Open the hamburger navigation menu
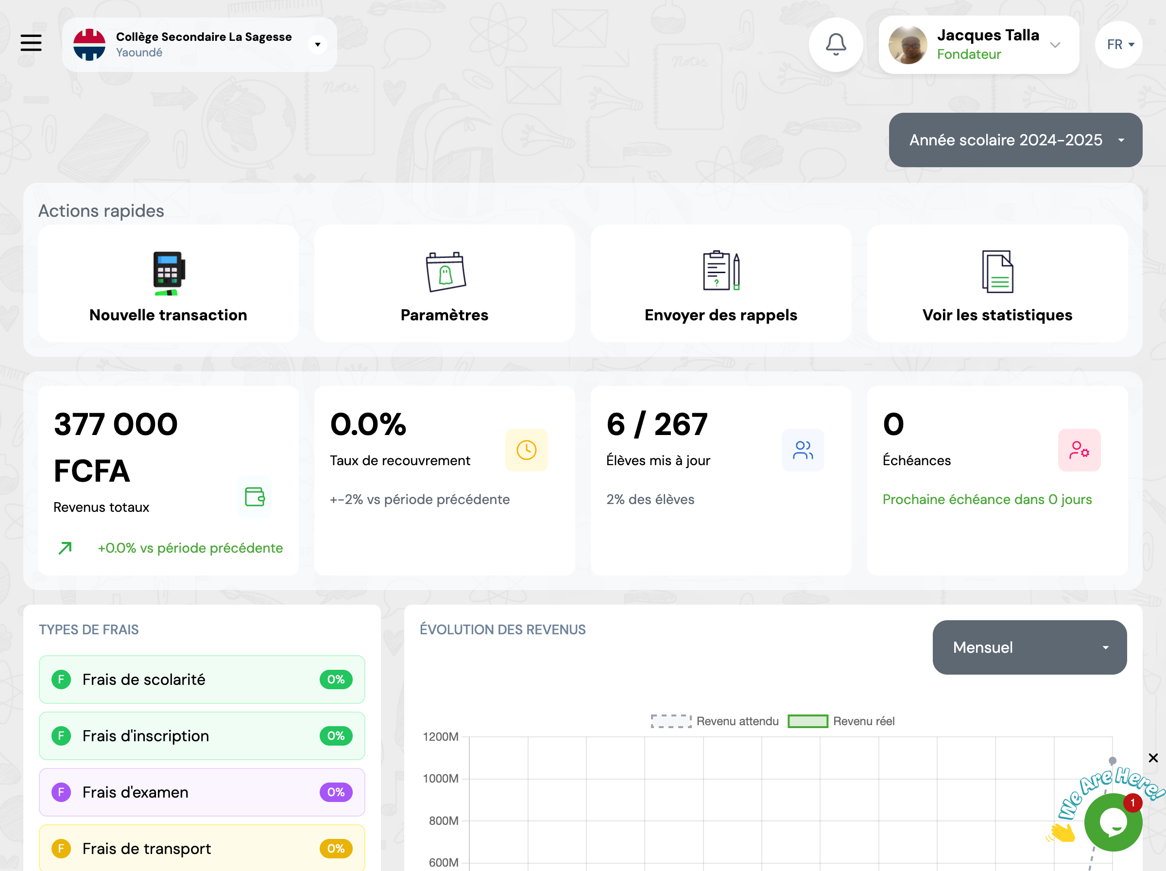Viewport: 1166px width, 871px height. coord(31,43)
